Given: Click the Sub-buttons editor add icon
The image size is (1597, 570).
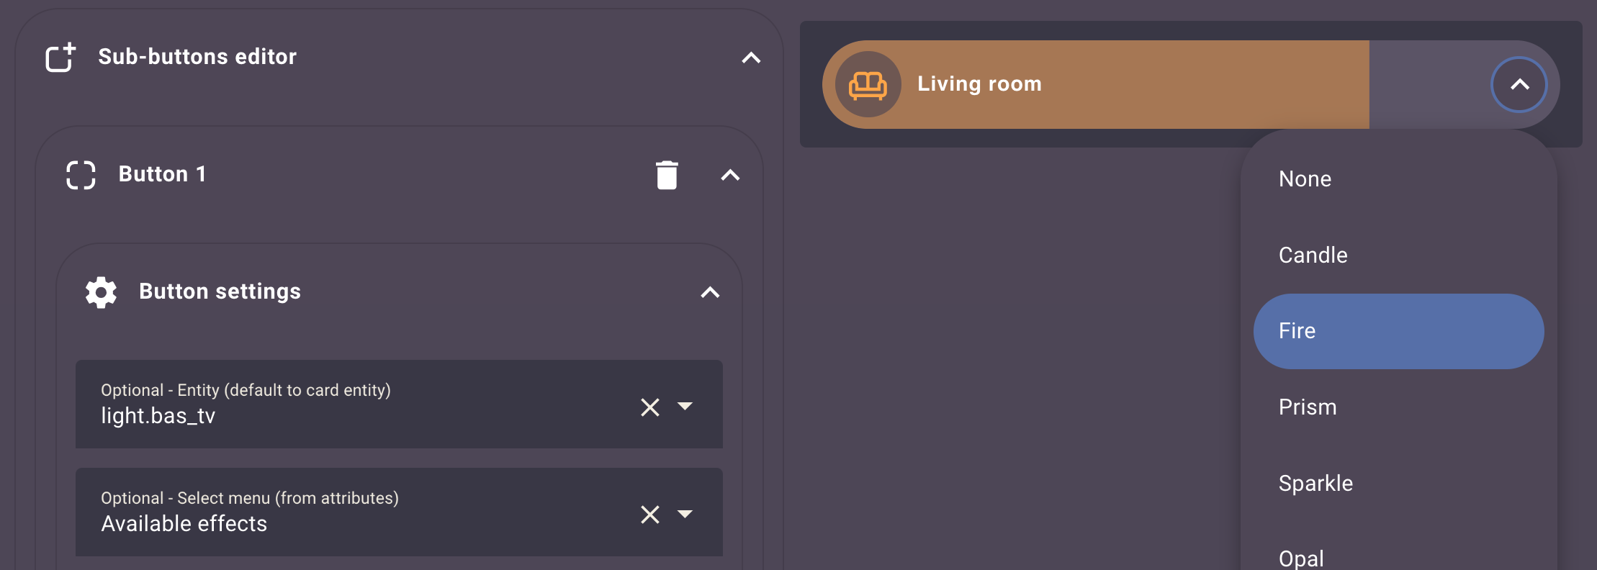Looking at the screenshot, I should pos(60,58).
